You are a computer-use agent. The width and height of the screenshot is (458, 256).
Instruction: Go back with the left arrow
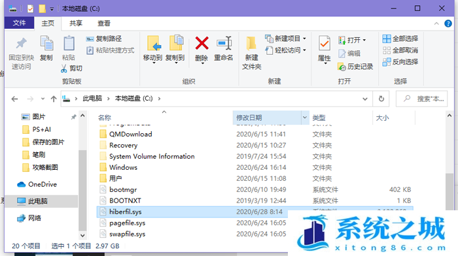click(14, 99)
